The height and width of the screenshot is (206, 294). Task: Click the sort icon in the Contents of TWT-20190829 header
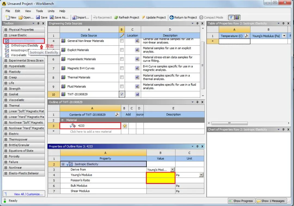coord(117,114)
